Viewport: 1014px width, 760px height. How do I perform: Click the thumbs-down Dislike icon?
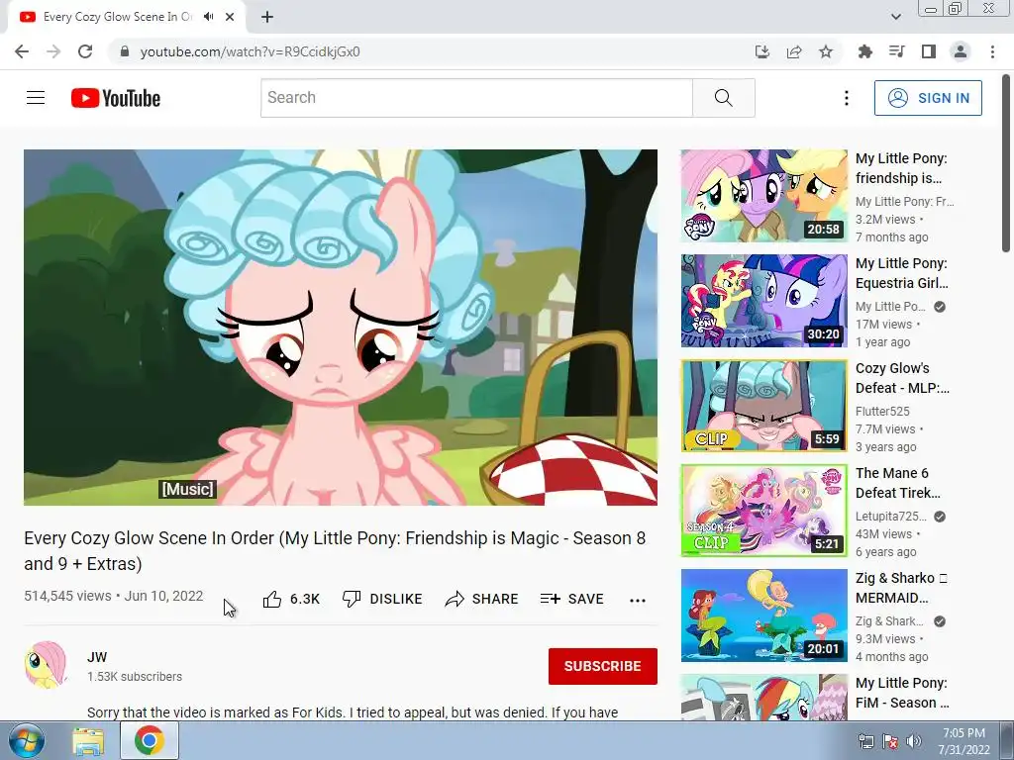point(352,599)
